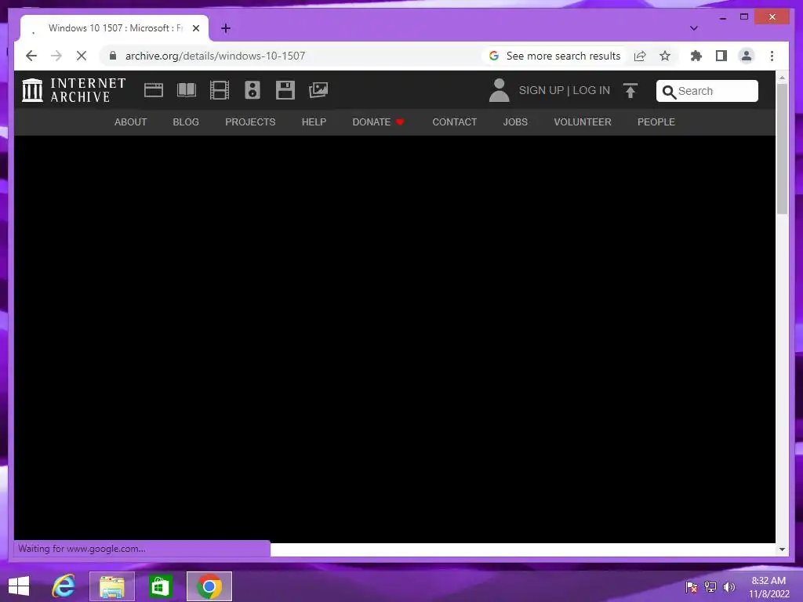Viewport: 803px width, 602px height.
Task: Click the site lock icon
Action: pyautogui.click(x=113, y=56)
